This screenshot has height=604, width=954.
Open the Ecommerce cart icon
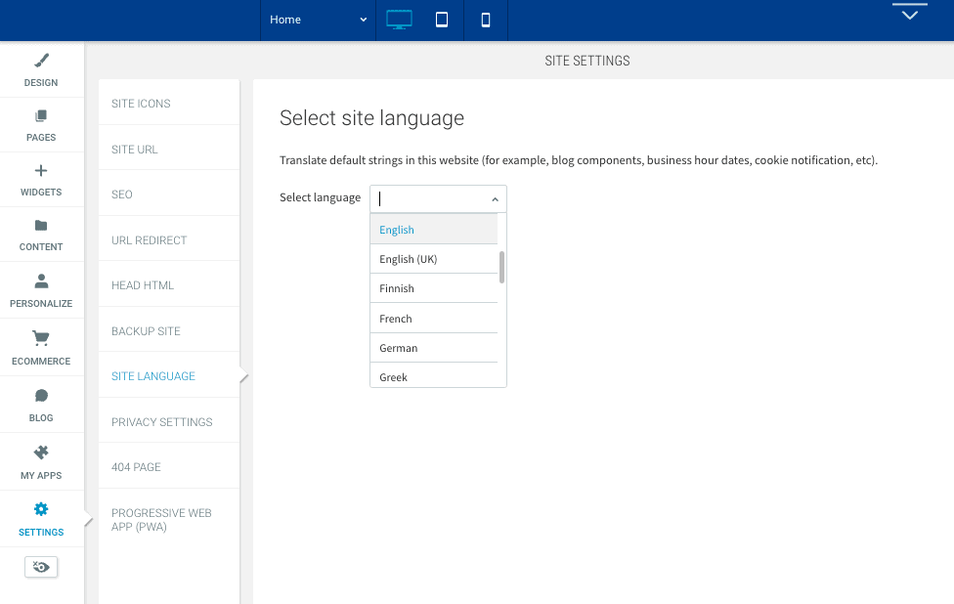pos(41,338)
